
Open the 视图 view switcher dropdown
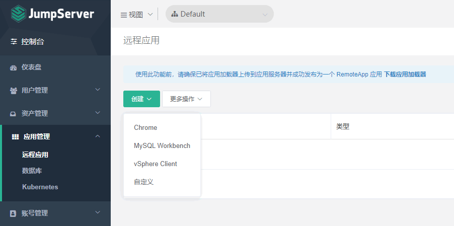point(137,15)
